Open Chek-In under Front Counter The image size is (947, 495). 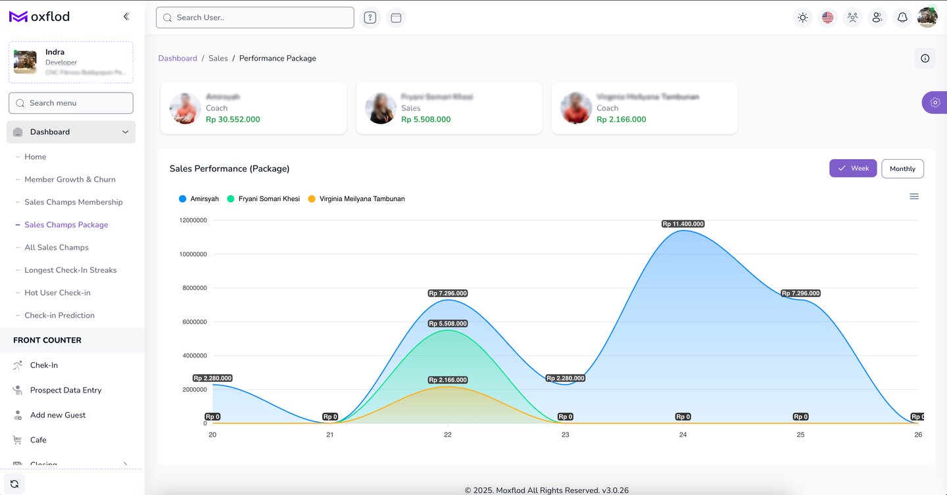44,365
